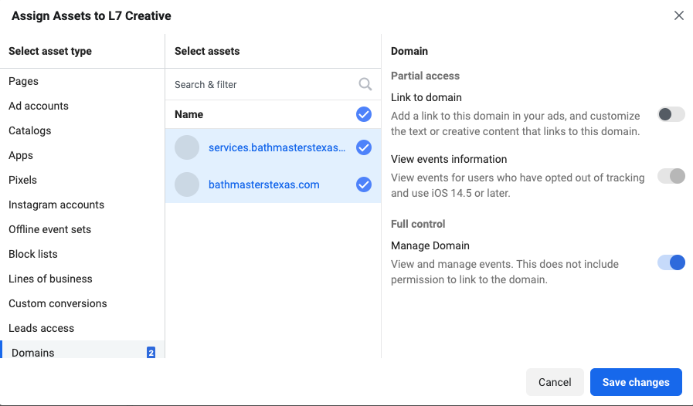
Task: Click the avatar beside bathmasterstexas.com
Action: 187,184
